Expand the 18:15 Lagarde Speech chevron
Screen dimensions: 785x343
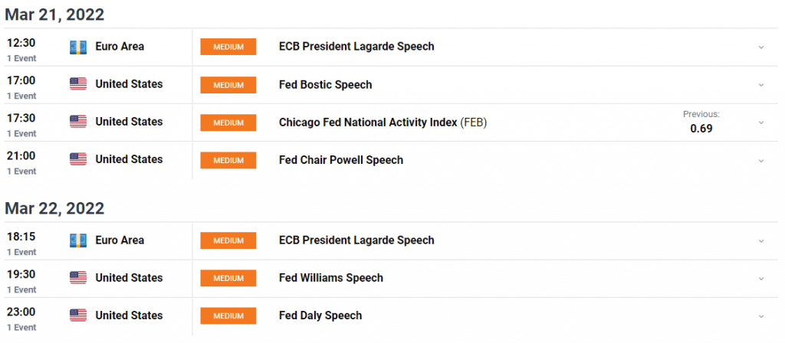tap(761, 241)
